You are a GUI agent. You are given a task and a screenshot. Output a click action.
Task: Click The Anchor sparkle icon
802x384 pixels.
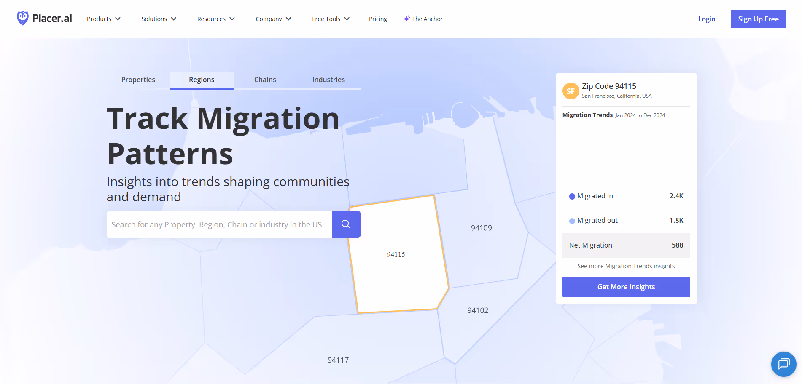[x=406, y=19]
